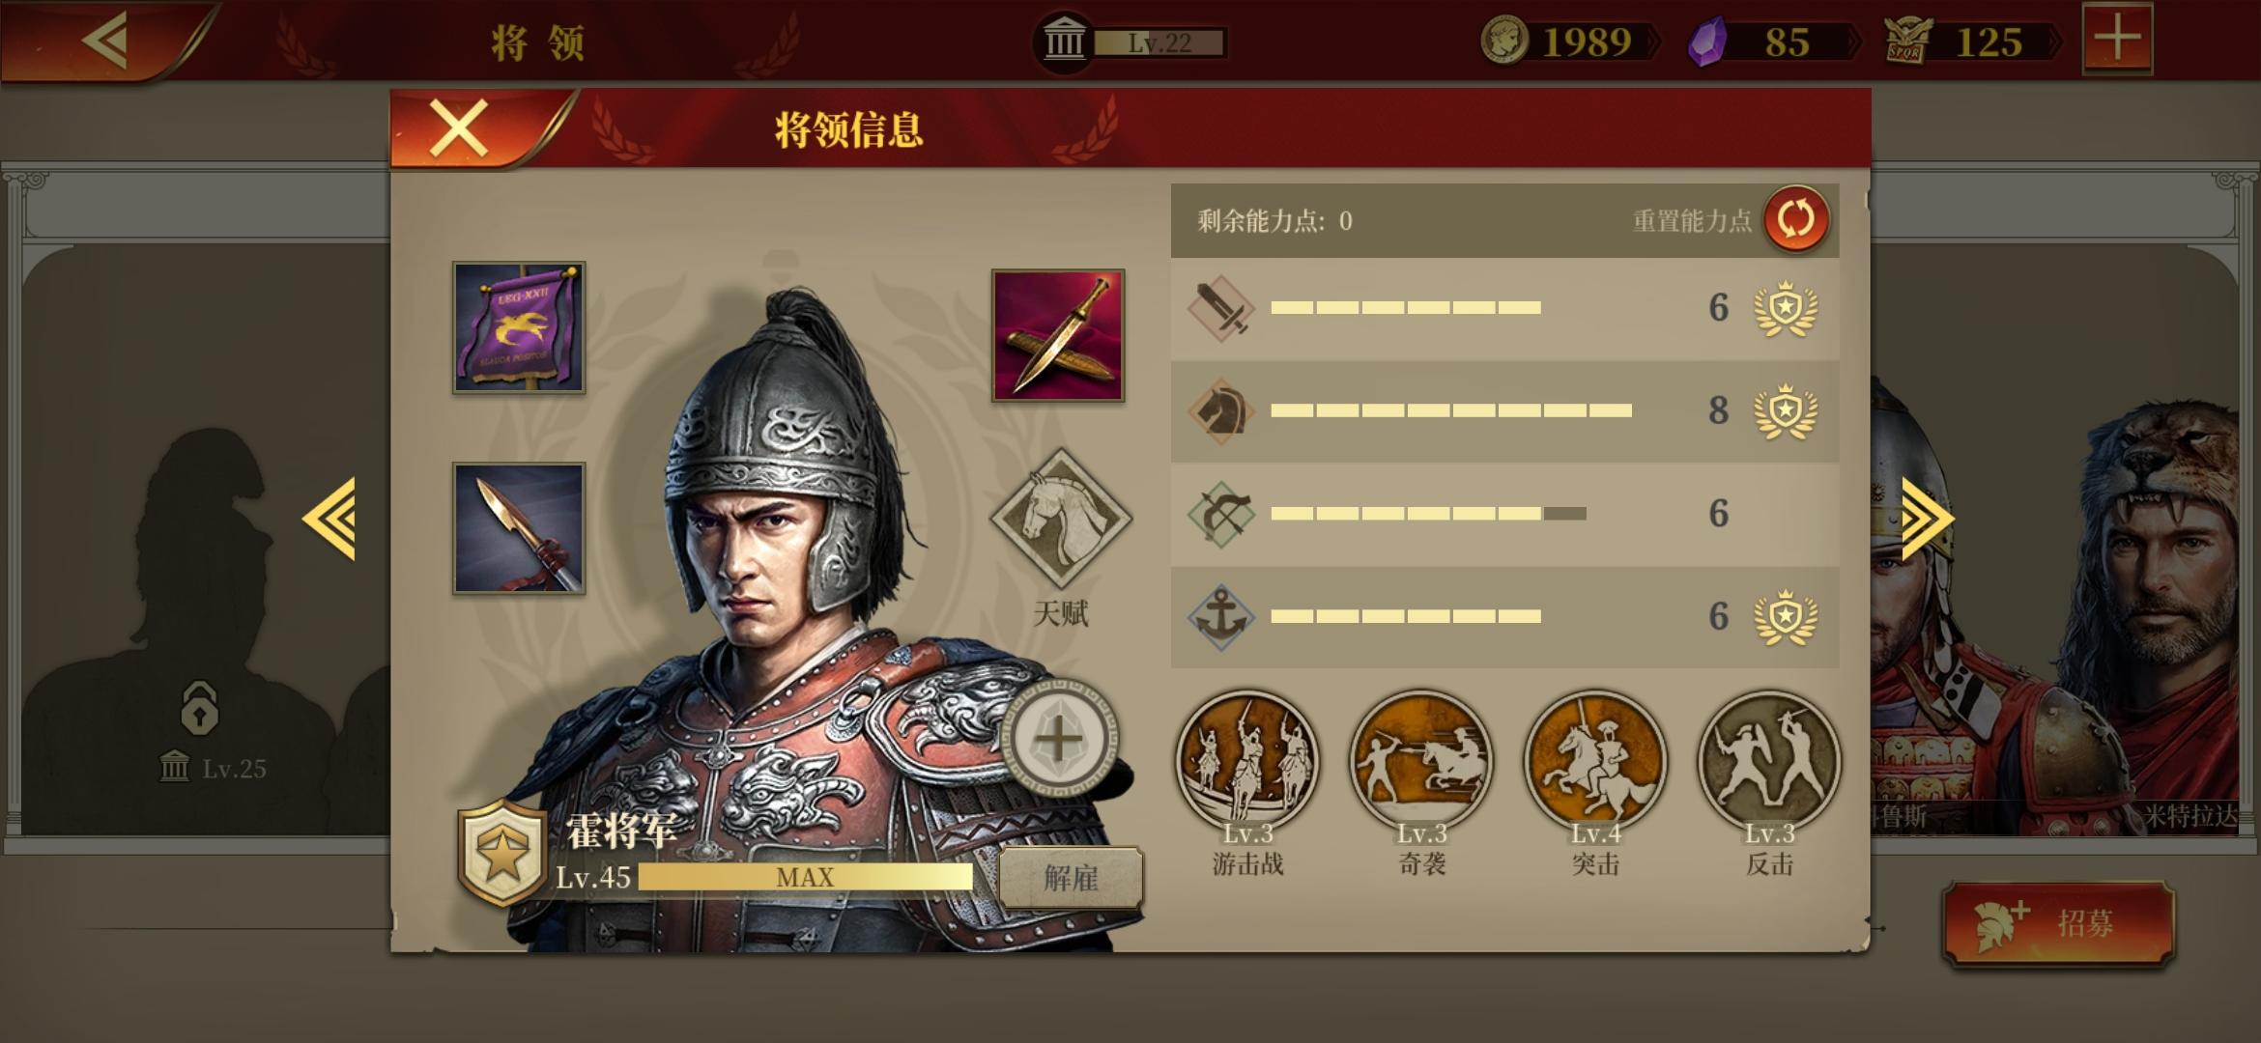Tap the cavalry medal badge beside 8
2261x1043 pixels.
[1786, 411]
